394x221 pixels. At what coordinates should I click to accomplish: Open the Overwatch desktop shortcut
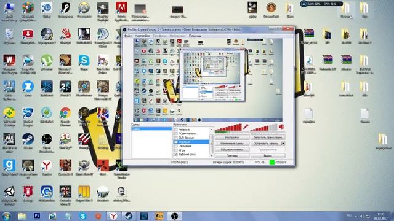coord(84,10)
